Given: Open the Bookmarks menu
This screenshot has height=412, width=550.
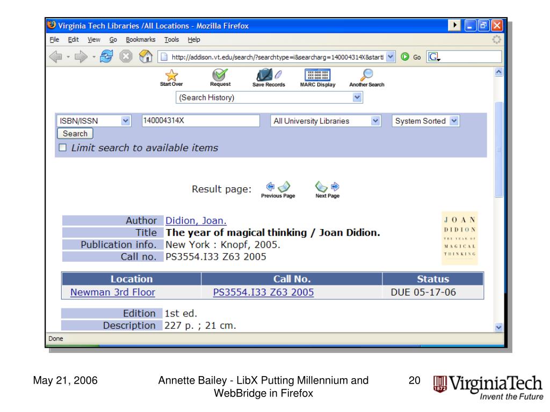Looking at the screenshot, I should (x=141, y=40).
